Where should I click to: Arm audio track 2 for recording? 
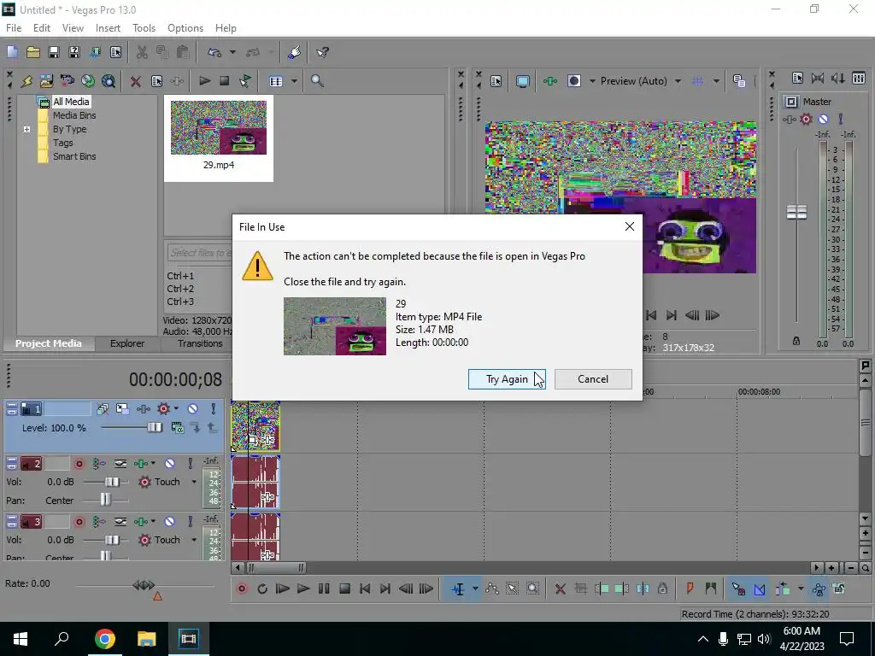79,464
